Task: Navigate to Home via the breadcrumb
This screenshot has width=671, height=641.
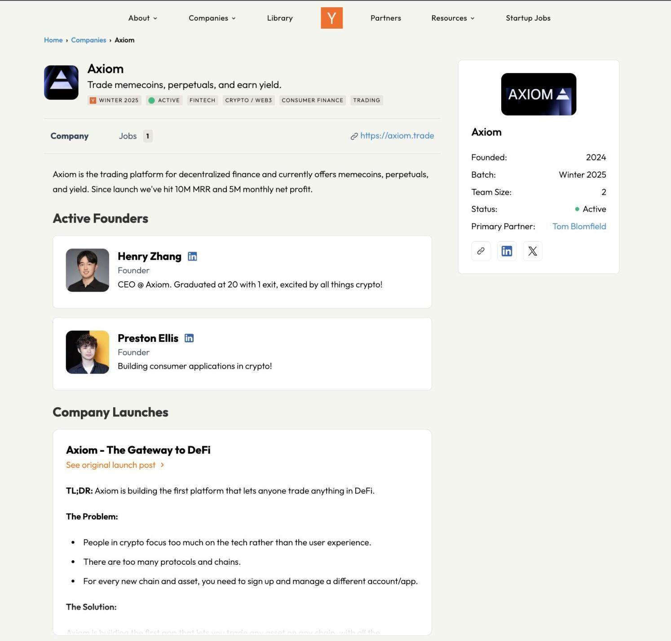Action: click(x=53, y=40)
